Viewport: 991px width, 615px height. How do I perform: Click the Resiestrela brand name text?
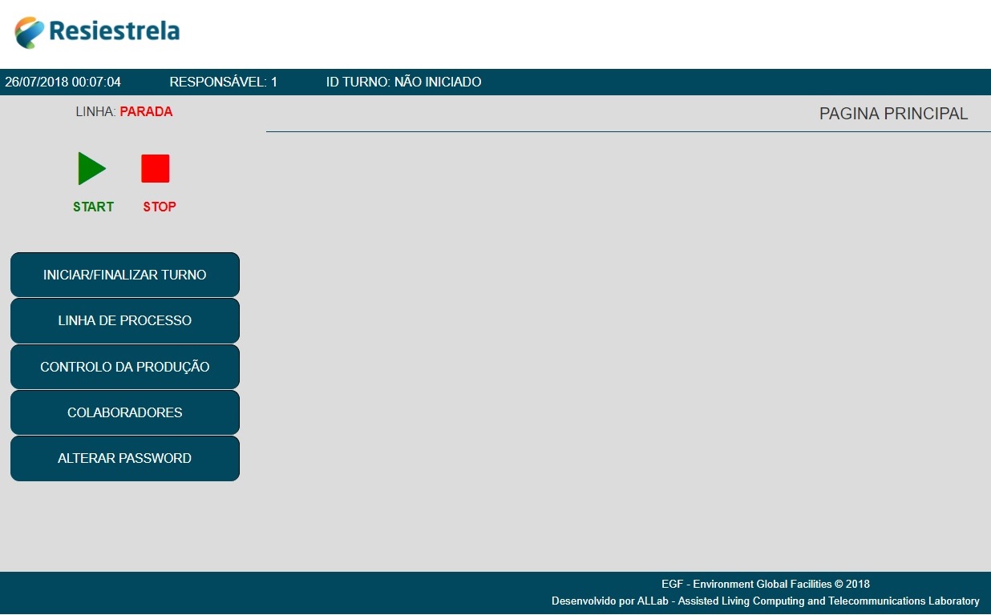[114, 32]
